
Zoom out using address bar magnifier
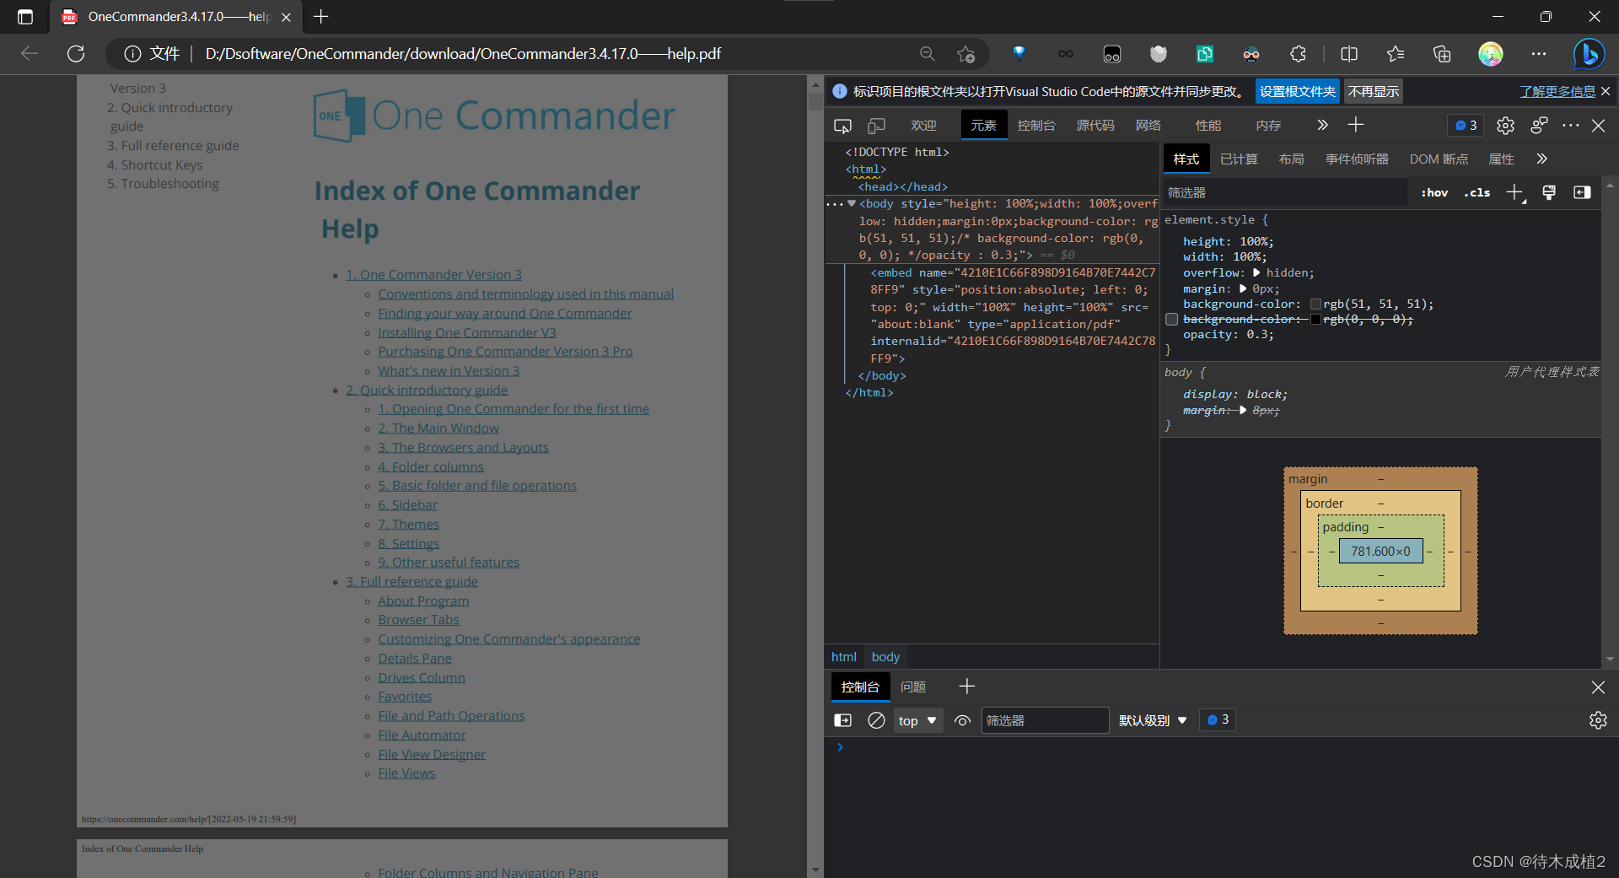tap(927, 54)
